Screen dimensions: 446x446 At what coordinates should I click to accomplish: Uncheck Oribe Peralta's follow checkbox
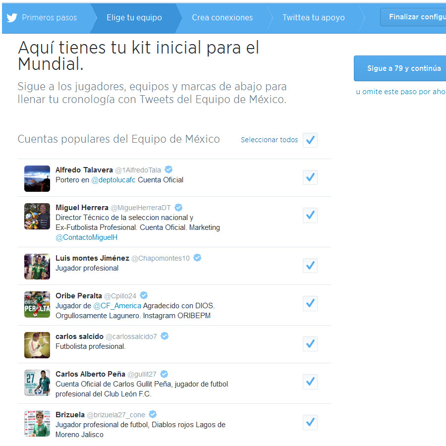(x=310, y=303)
